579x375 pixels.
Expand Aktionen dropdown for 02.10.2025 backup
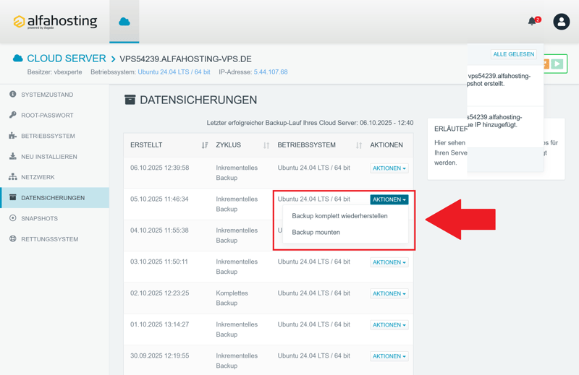tap(389, 294)
